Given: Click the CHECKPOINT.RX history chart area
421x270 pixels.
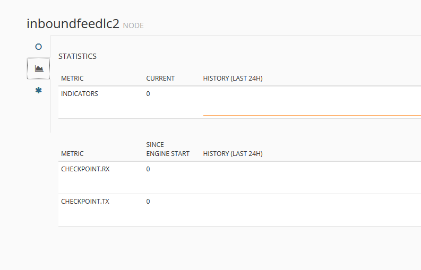Looking at the screenshot, I should click(x=312, y=178).
